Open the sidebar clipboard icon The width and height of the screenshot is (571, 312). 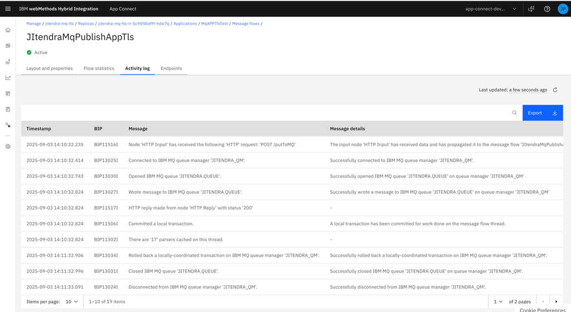coord(8,110)
